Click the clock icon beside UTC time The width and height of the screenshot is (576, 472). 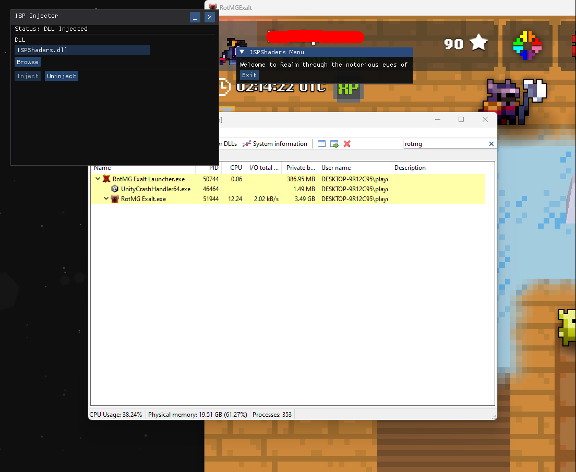[x=224, y=87]
